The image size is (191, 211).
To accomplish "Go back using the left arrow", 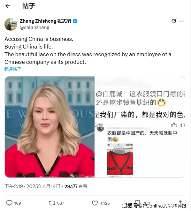I will 8,6.
